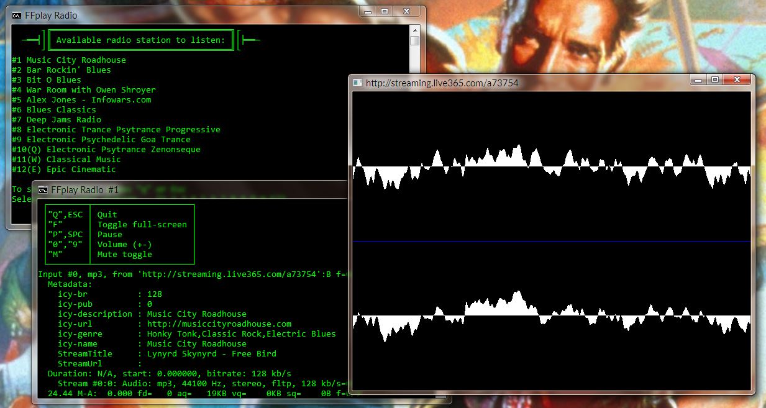The image size is (766, 408).
Task: Click the upper waveform channel display
Action: [x=552, y=166]
